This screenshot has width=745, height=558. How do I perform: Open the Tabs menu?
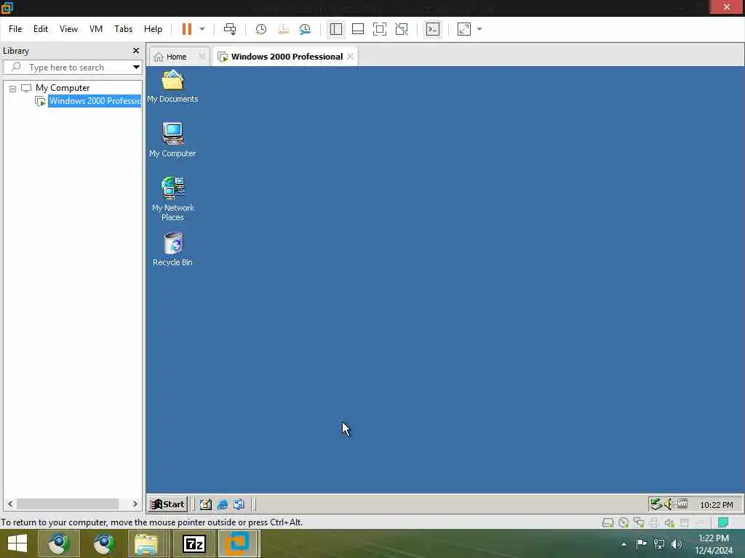[123, 29]
